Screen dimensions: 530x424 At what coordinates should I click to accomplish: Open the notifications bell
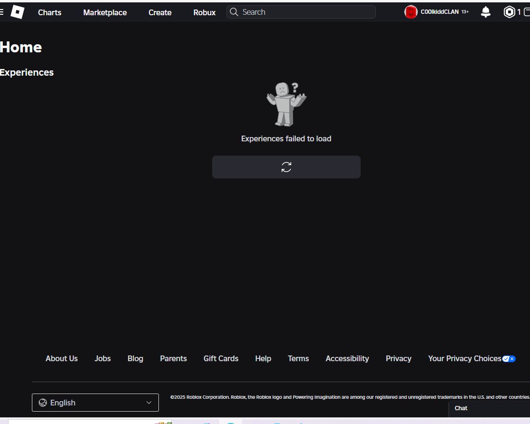486,12
